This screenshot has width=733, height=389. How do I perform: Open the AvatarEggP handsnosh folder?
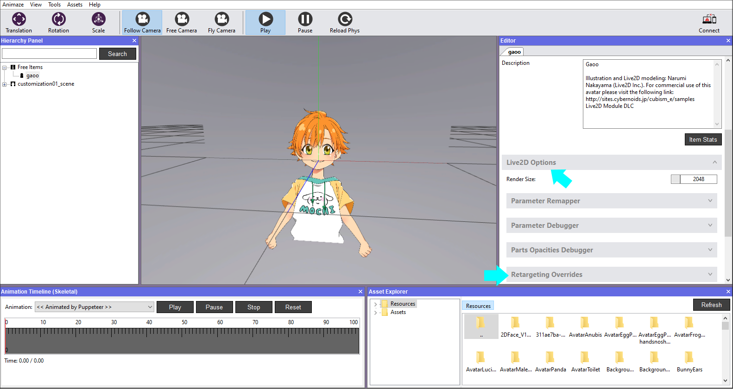click(x=655, y=330)
